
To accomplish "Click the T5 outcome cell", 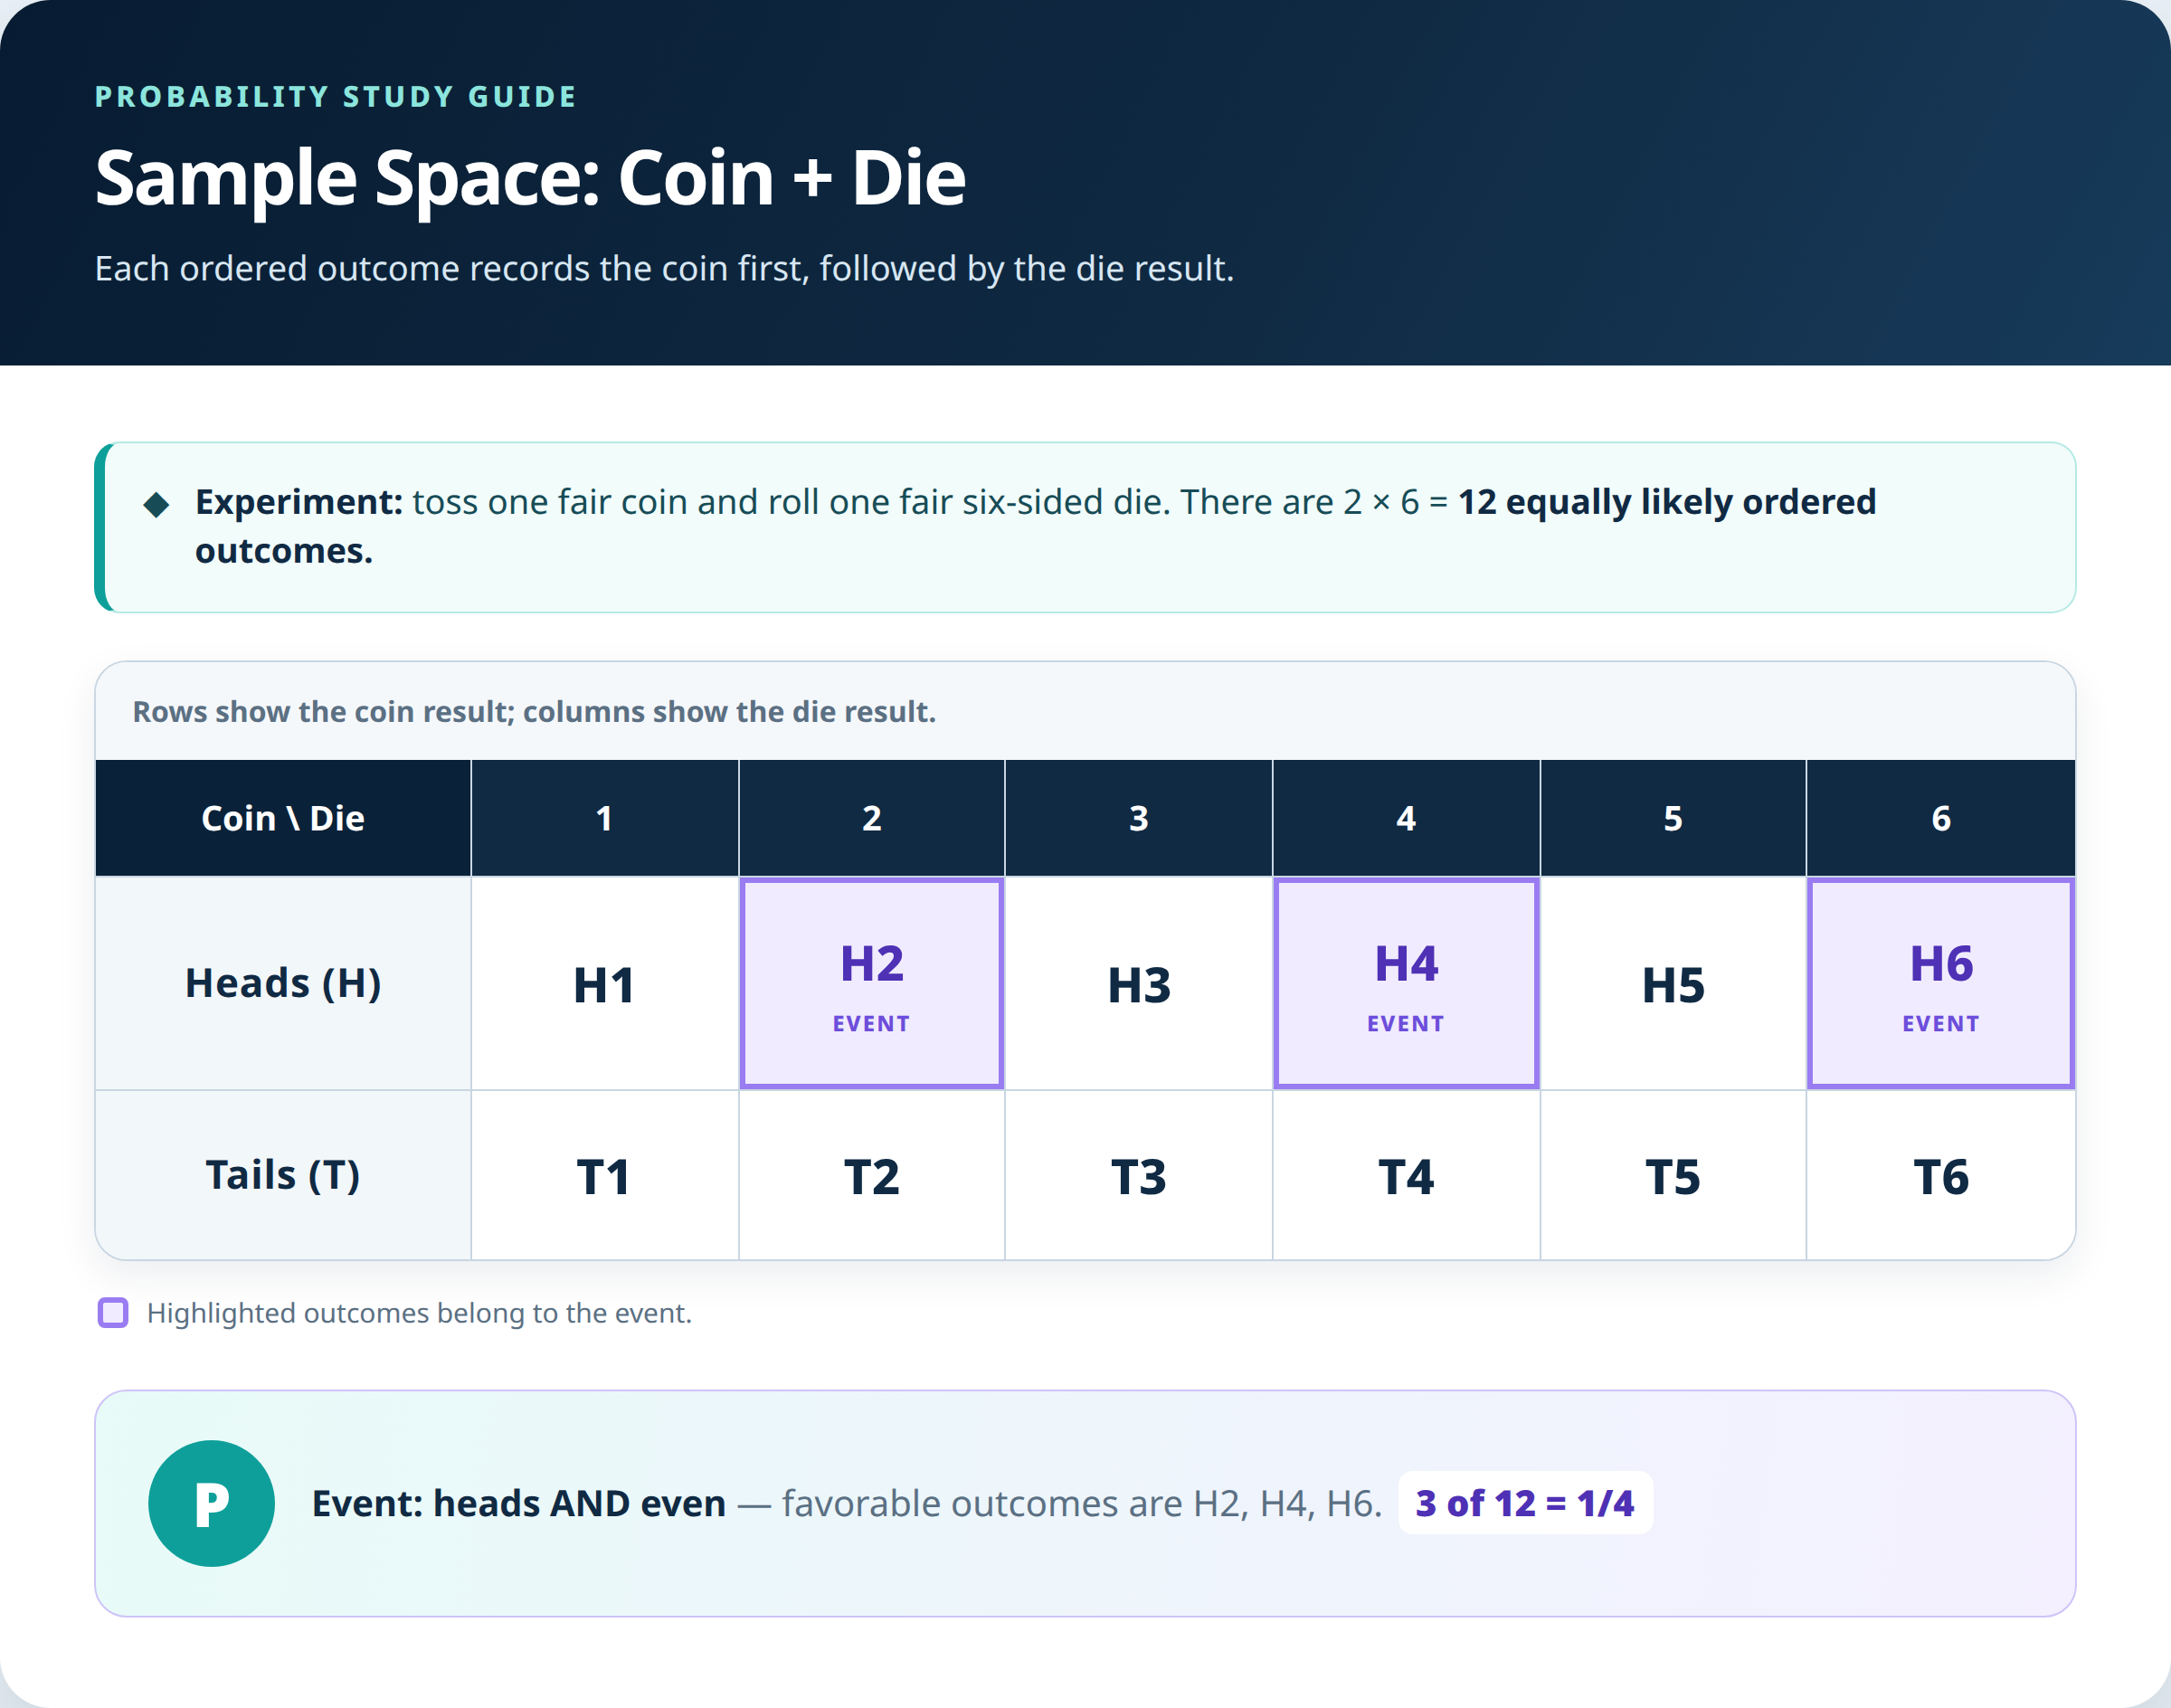I will pos(1673,1176).
